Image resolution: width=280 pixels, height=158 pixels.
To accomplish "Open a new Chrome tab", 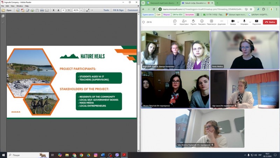I will pos(217,3).
